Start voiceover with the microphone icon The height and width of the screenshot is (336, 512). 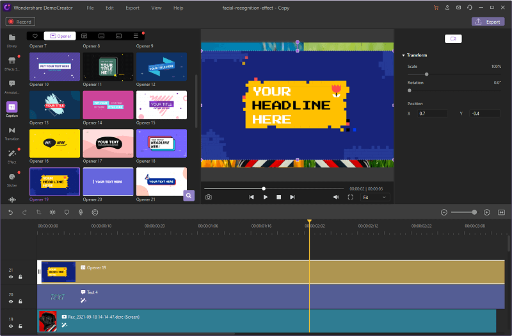[x=81, y=212]
